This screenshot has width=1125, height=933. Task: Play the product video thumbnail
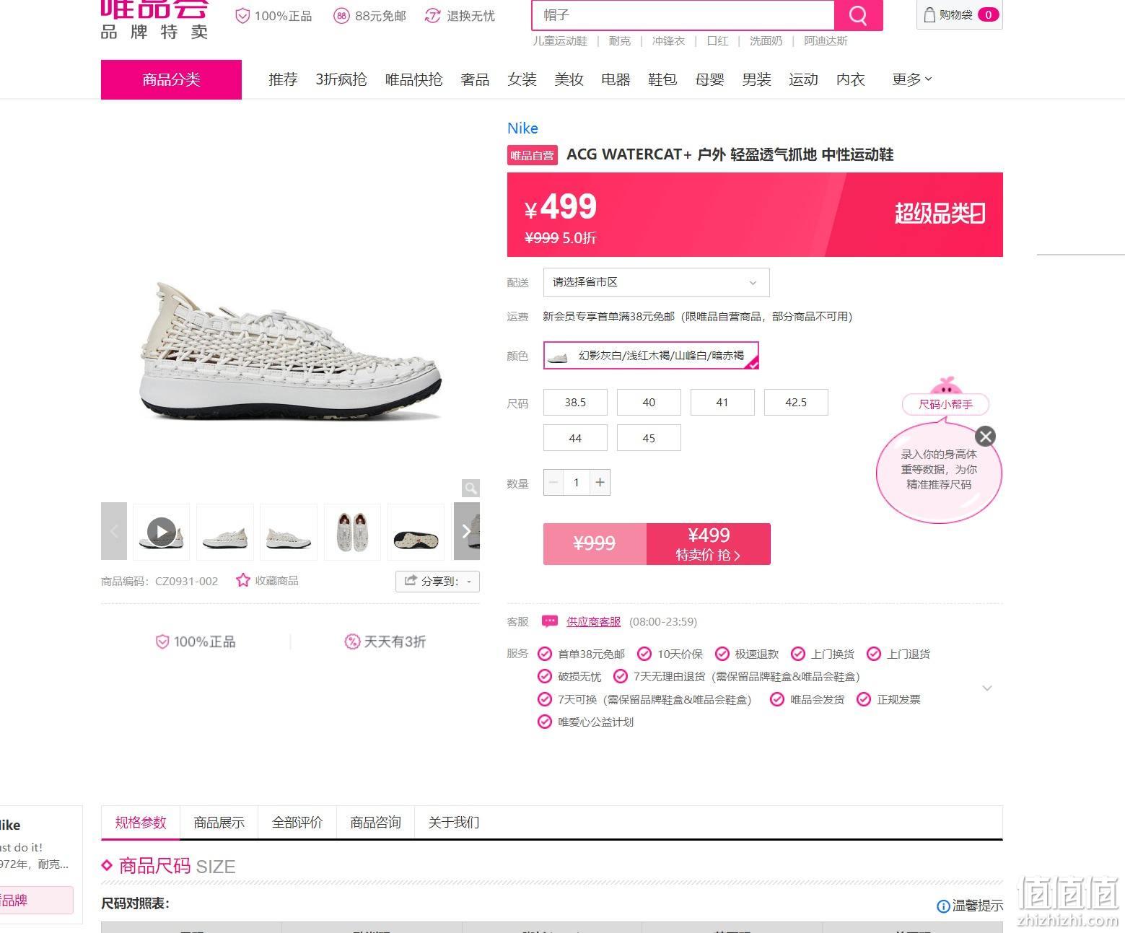click(x=161, y=532)
